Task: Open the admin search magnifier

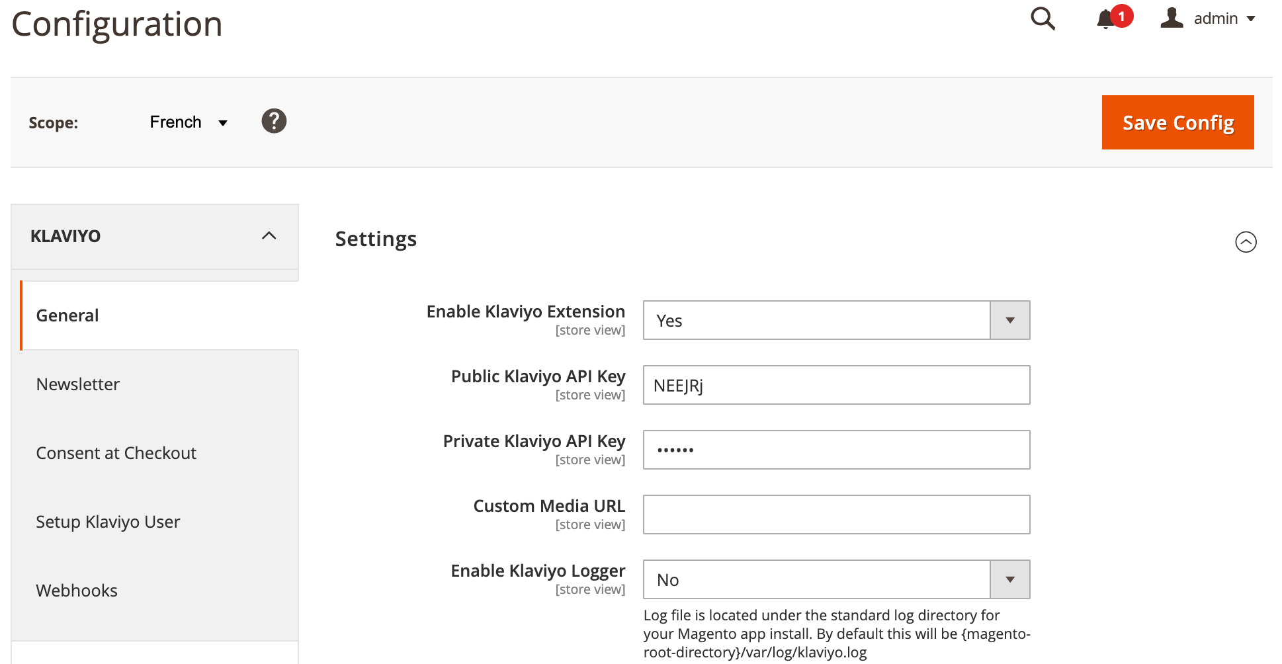Action: pyautogui.click(x=1043, y=19)
